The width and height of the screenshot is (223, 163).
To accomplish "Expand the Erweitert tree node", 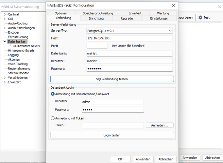I will tap(5, 82).
